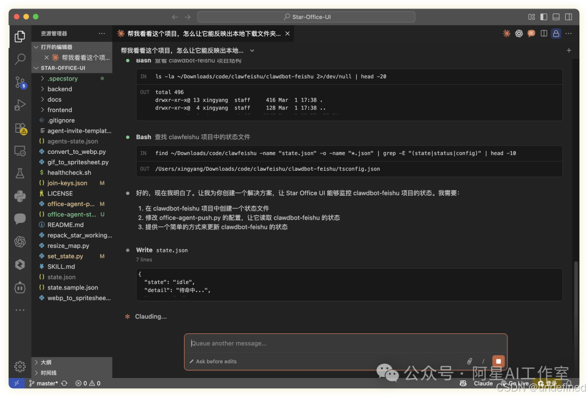
Task: Open Star-Office-UI command center search
Action: 307,17
